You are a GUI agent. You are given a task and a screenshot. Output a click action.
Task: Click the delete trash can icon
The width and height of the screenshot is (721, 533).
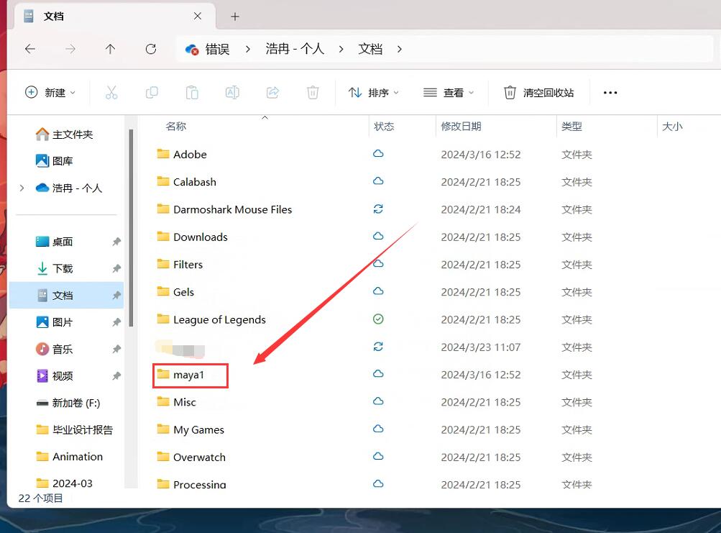click(312, 92)
